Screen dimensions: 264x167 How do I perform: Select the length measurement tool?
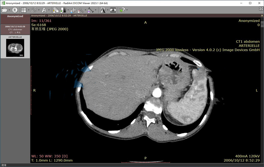point(90,10)
